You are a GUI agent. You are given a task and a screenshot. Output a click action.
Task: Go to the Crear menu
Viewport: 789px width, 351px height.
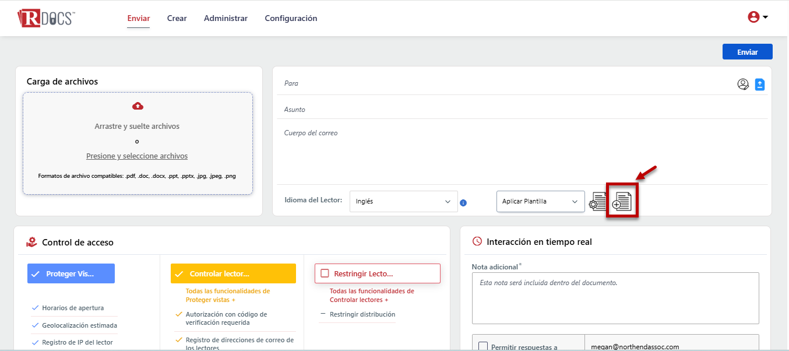point(177,18)
